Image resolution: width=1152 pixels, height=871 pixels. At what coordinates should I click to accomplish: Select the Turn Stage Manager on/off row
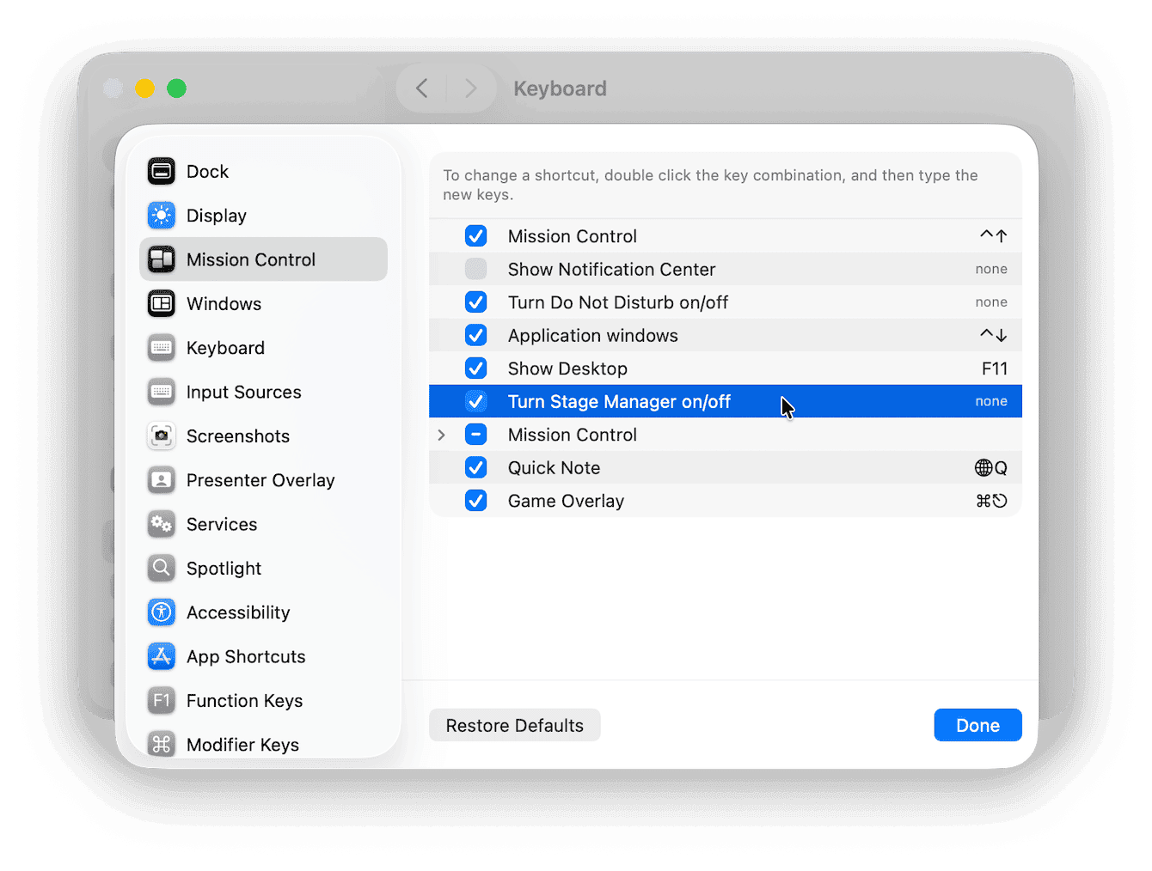pyautogui.click(x=618, y=401)
